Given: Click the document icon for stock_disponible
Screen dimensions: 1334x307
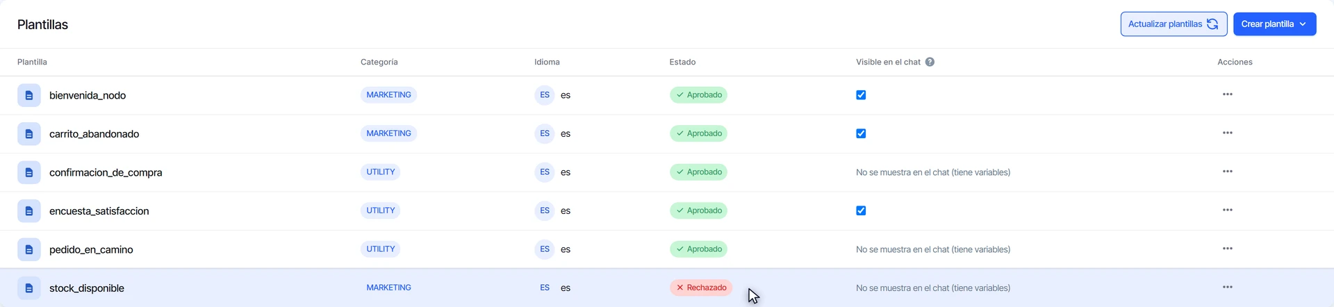Looking at the screenshot, I should coord(29,288).
